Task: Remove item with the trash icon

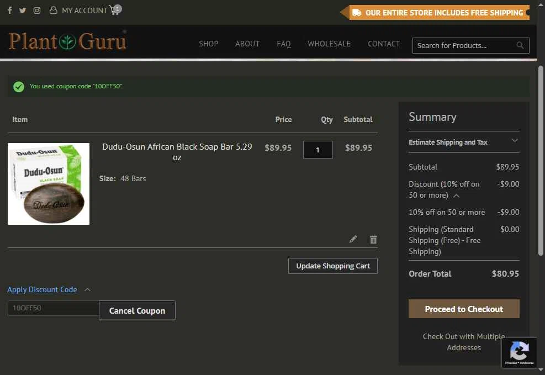Action: pos(373,239)
